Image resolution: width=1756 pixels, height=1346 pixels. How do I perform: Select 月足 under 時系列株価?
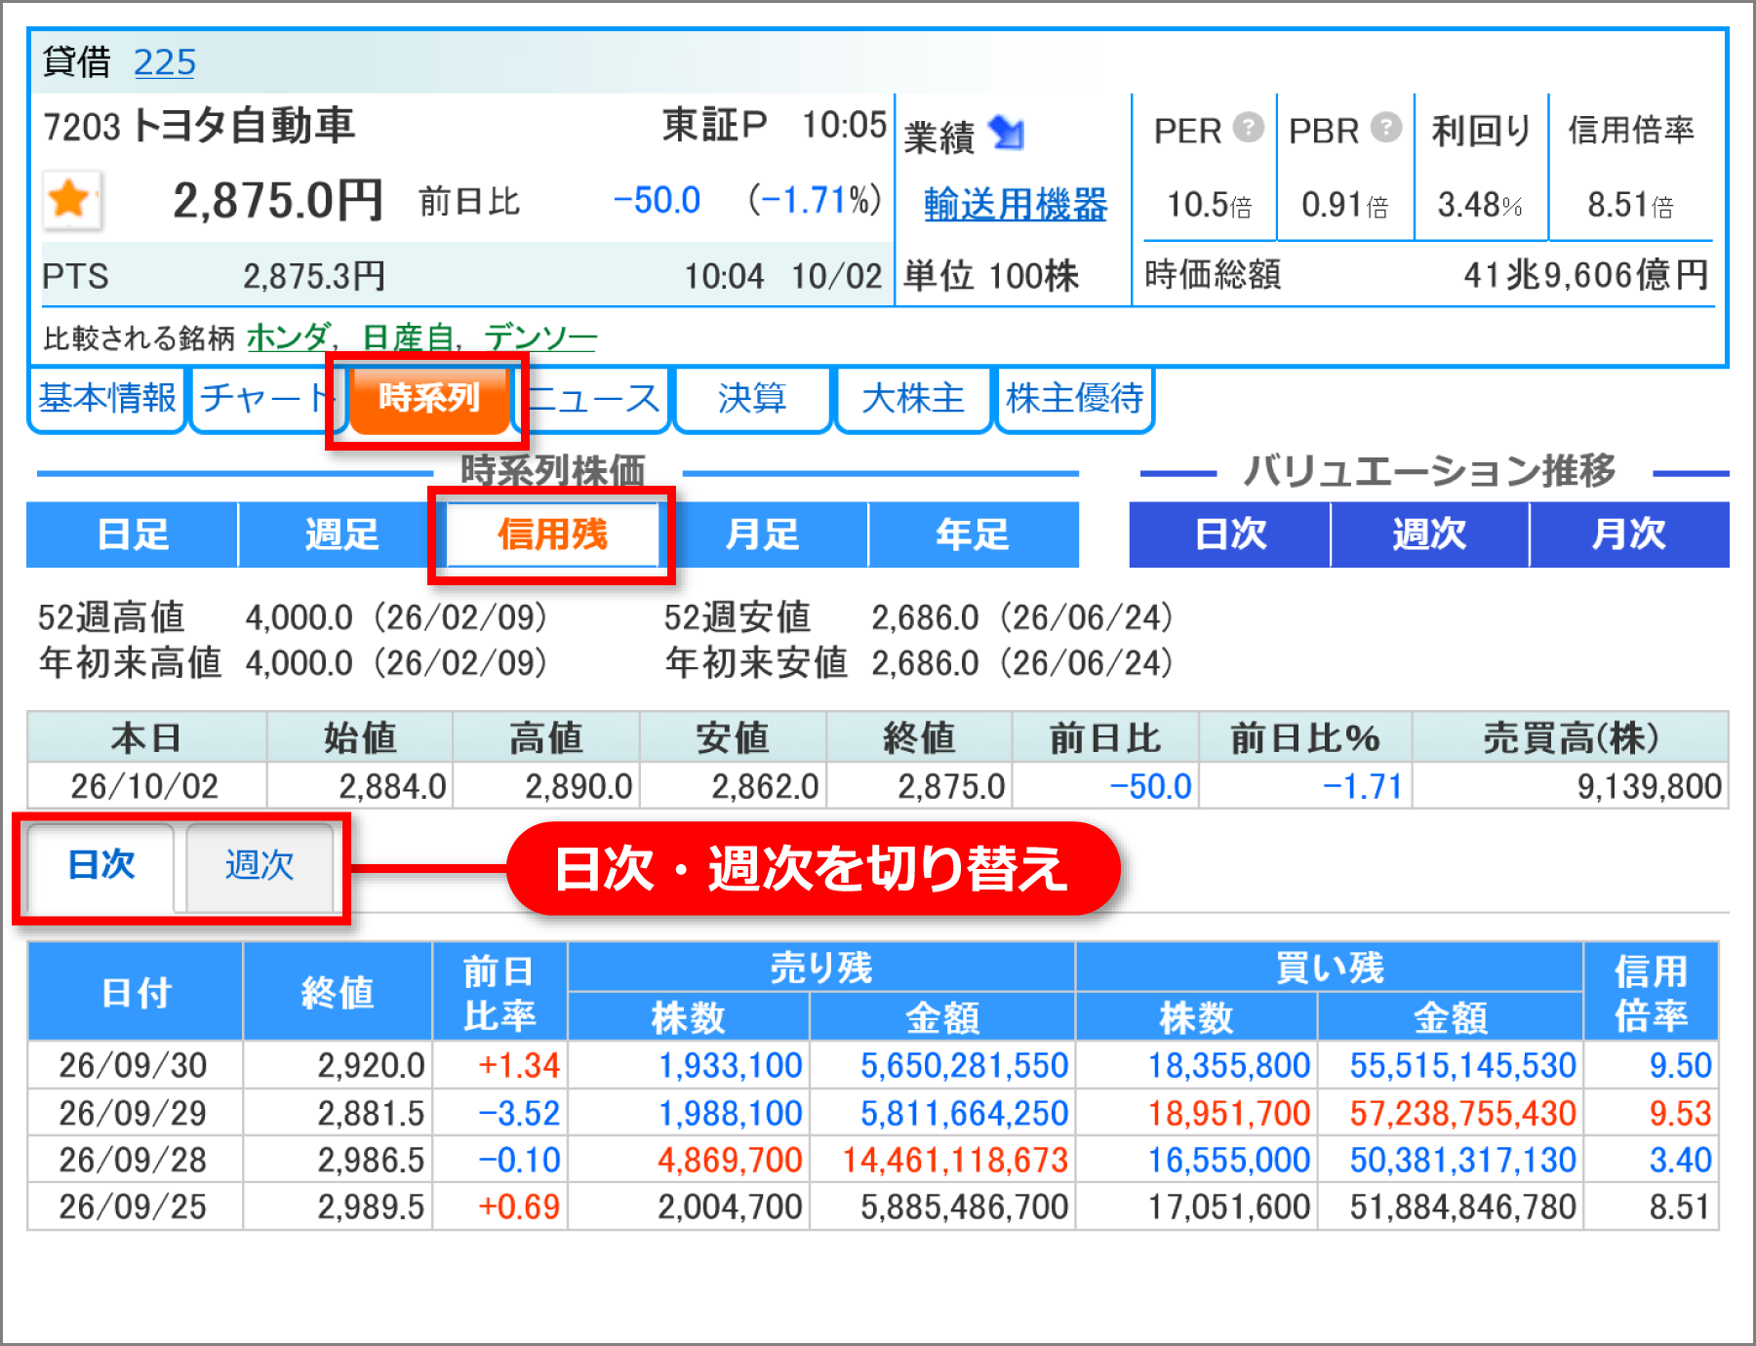coord(763,534)
